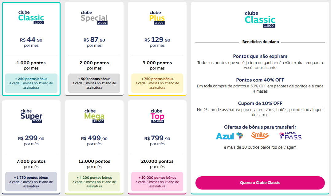The image size is (331, 196).
Task: Choose the 20.000 pontos Top plan
Action: point(157,161)
